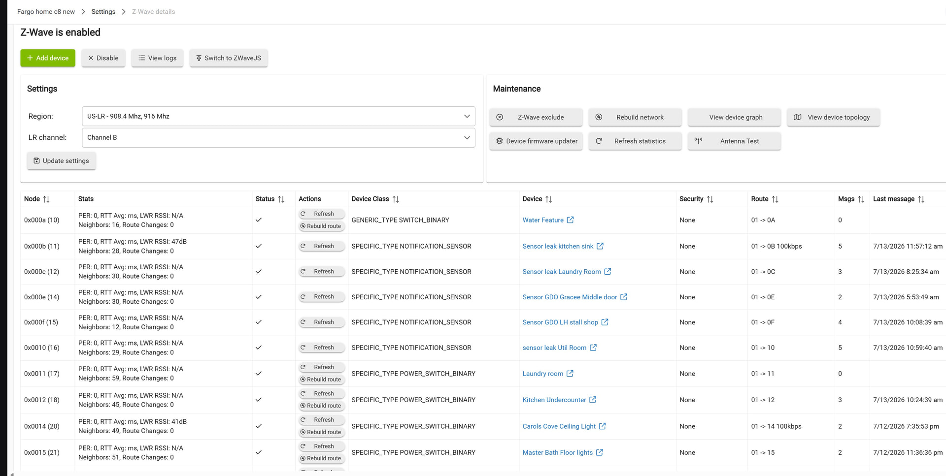Open external link icon for Sensor leak Laundry Room
The height and width of the screenshot is (476, 946).
tap(608, 272)
